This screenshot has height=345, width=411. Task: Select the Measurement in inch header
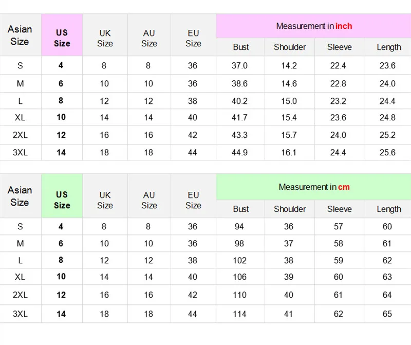(314, 26)
